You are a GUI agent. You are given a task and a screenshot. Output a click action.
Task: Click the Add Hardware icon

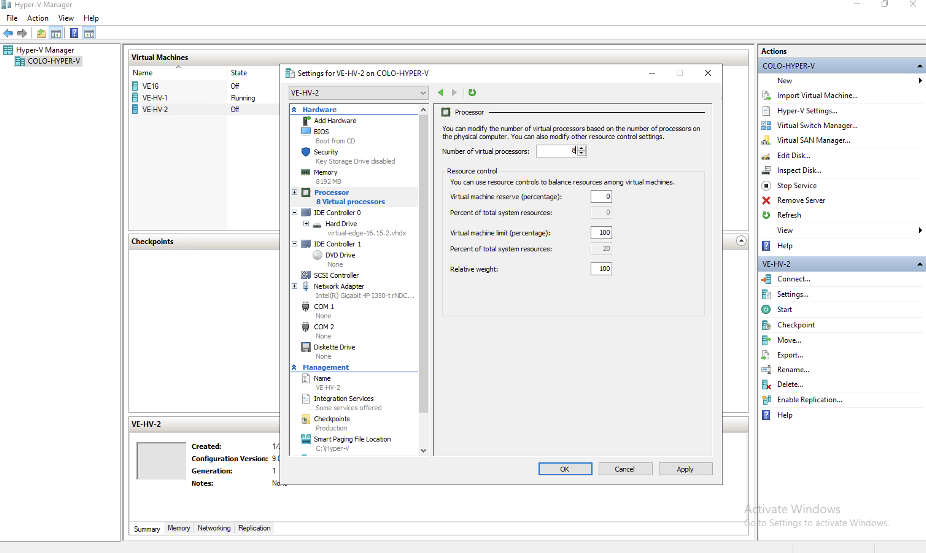[x=306, y=120]
